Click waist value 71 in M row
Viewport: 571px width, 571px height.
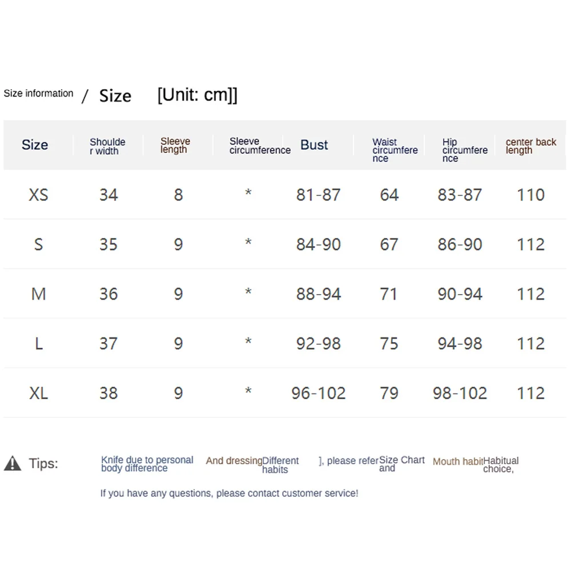click(x=388, y=294)
